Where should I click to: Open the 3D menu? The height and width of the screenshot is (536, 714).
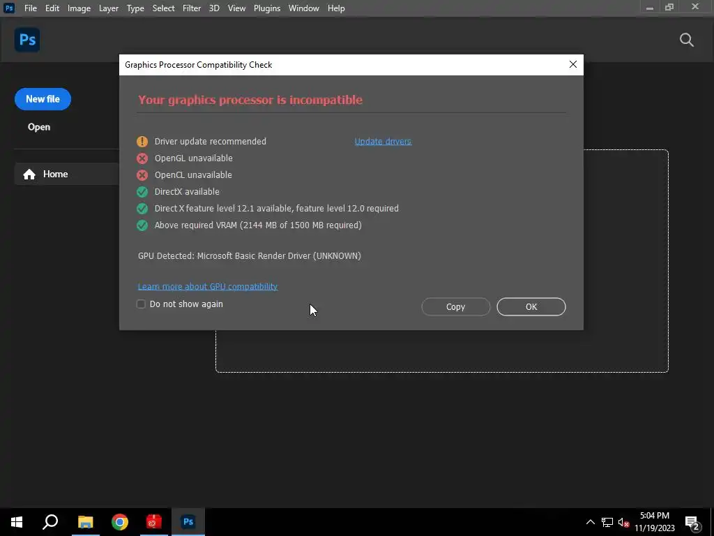[214, 8]
